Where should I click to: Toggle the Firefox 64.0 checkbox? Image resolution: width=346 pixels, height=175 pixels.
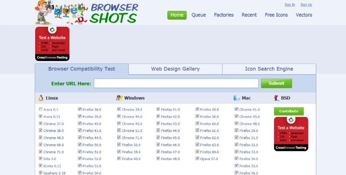pos(197,152)
